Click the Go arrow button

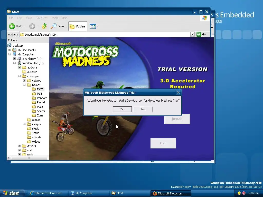[x=201, y=34]
